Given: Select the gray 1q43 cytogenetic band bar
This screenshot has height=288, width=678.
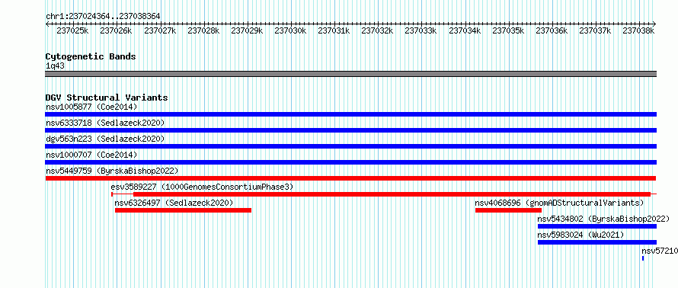Looking at the screenshot, I should coord(350,74).
